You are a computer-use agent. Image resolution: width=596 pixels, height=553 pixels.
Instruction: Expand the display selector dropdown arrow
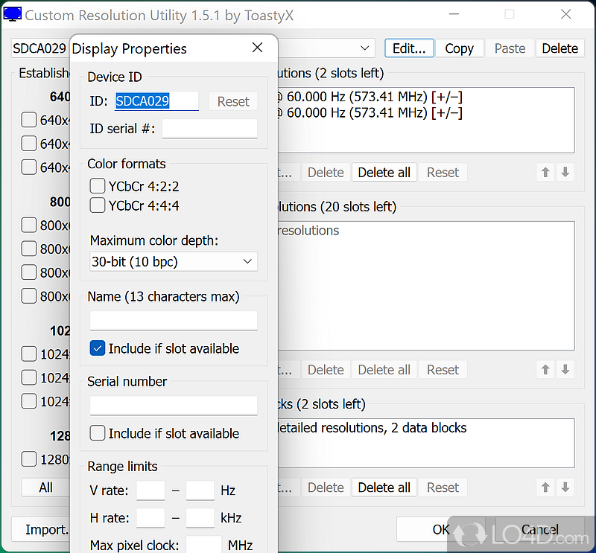364,48
